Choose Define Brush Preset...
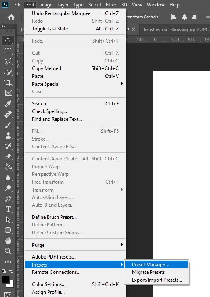 (76, 217)
